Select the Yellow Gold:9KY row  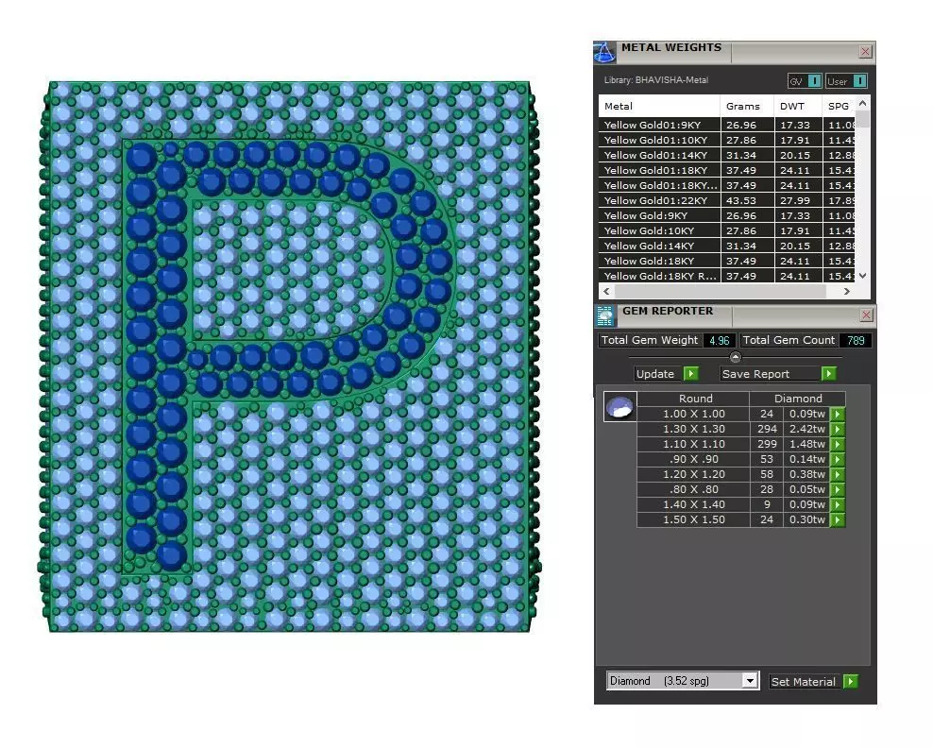728,216
